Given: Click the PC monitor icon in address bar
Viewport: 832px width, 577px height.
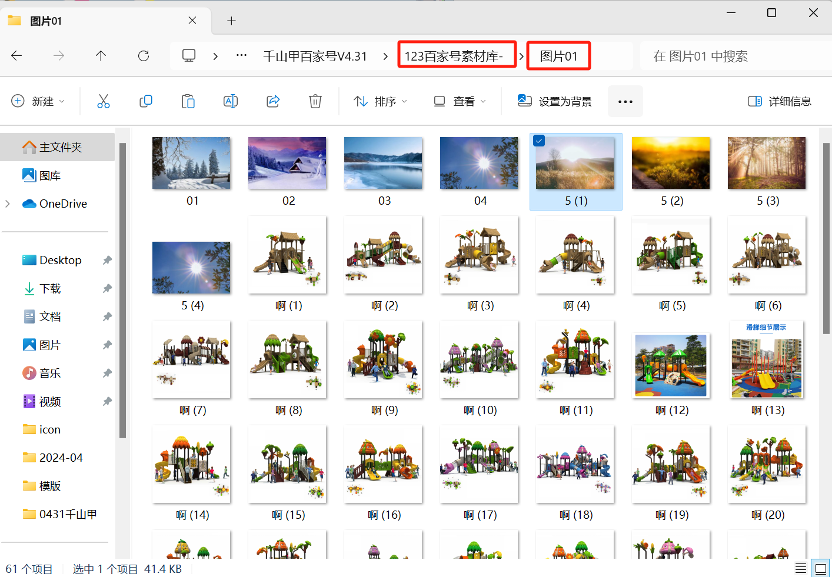Looking at the screenshot, I should point(189,56).
